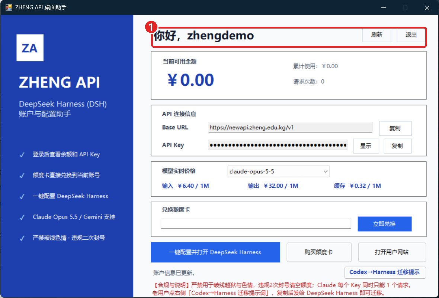439x298 pixels.
Task: Click the checkmark beside 额度卡直接兑换到当前账号
Action: 22,176
